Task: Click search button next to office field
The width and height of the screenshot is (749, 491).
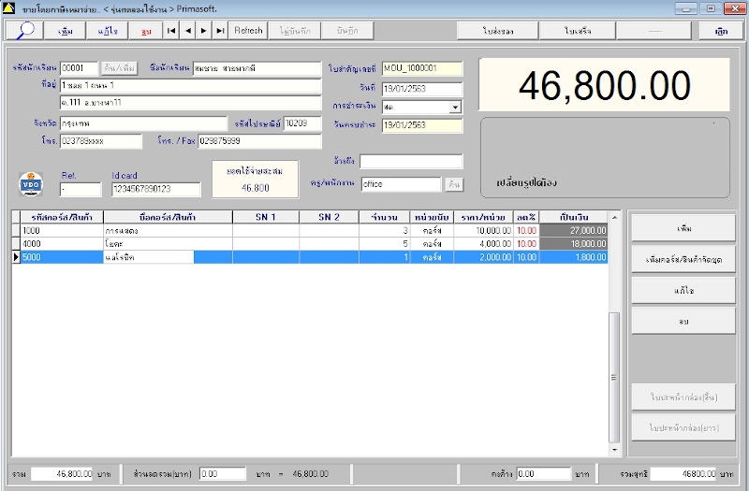Action: 453,184
